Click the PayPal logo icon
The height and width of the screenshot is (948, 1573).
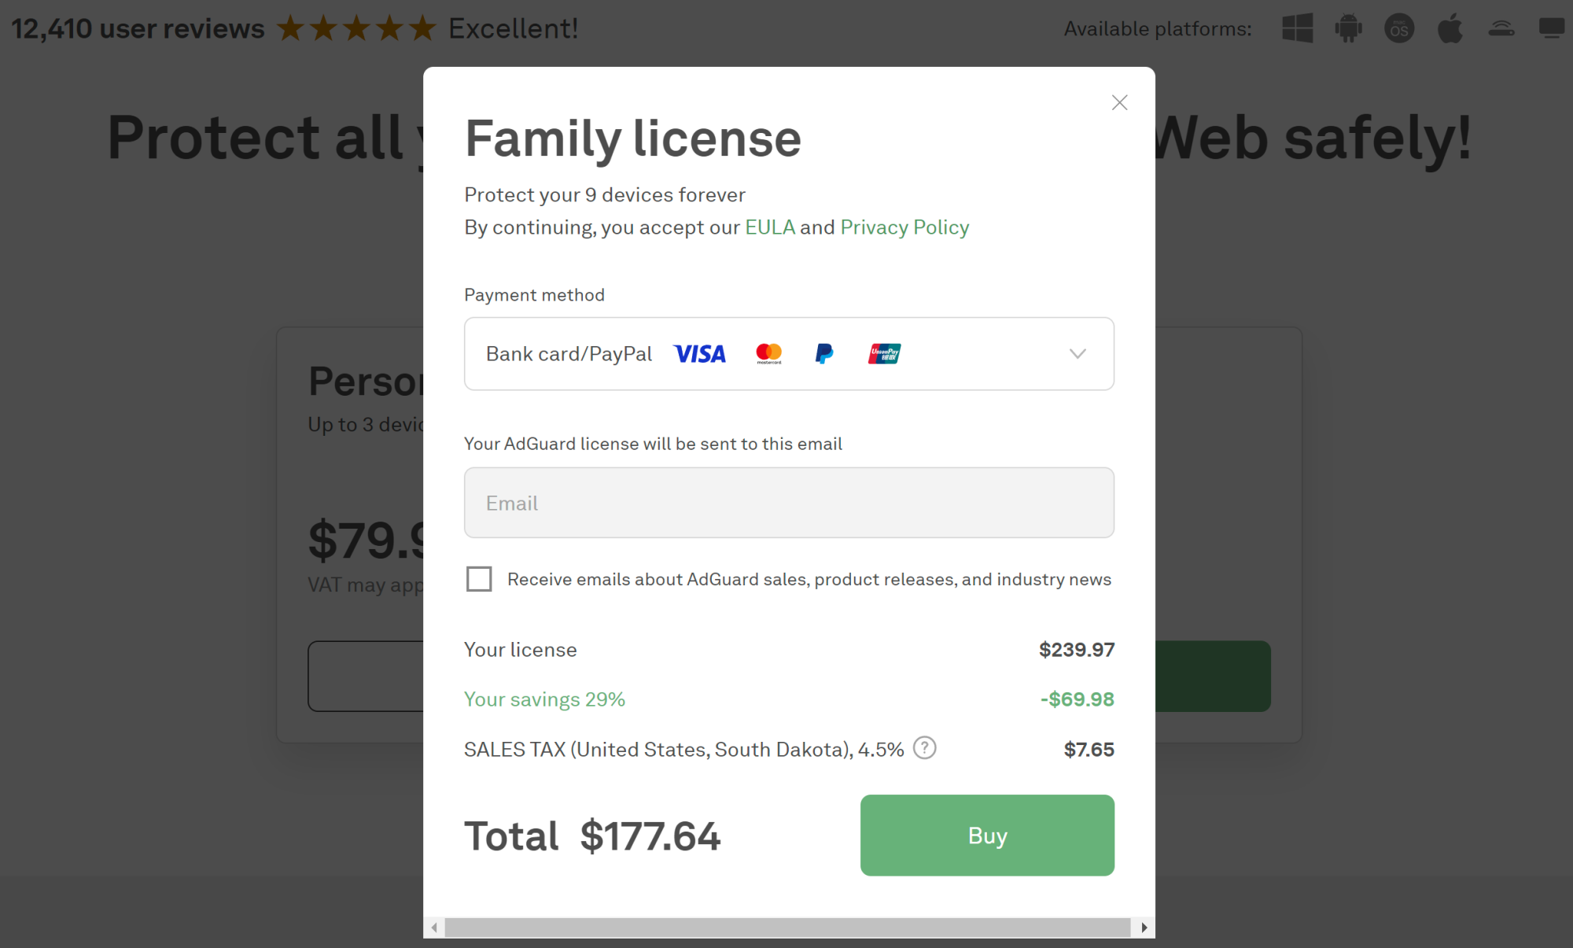tap(824, 354)
